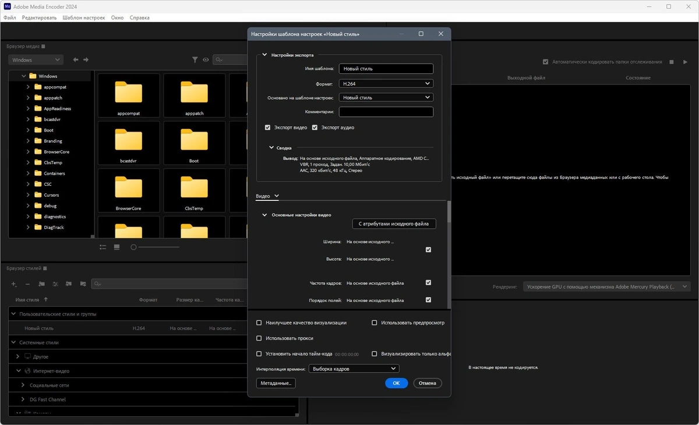
Task: Collapse the Сводка section
Action: tap(271, 148)
